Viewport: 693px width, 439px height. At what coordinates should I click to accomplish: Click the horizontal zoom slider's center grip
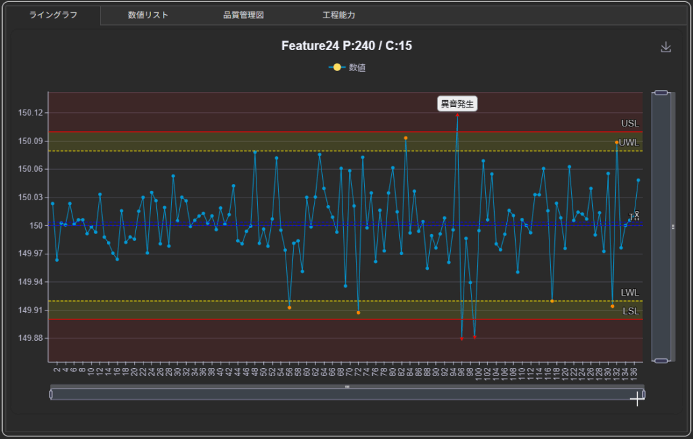347,387
